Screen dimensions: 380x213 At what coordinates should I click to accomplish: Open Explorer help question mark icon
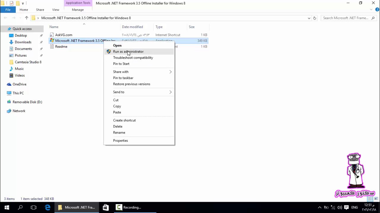[377, 9]
